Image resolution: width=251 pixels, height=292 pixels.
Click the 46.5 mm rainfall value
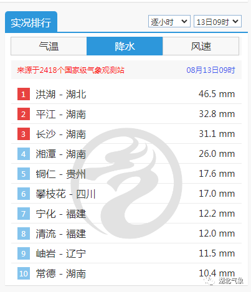pyautogui.click(x=217, y=94)
